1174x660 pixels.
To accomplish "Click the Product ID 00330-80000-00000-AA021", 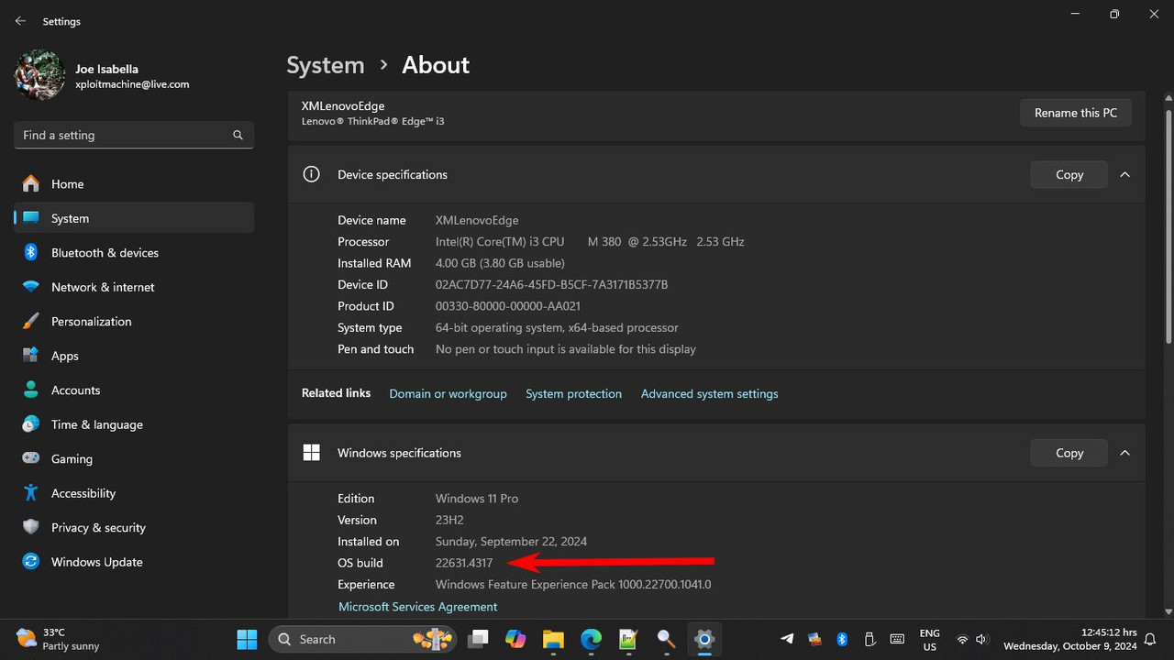I will point(508,306).
